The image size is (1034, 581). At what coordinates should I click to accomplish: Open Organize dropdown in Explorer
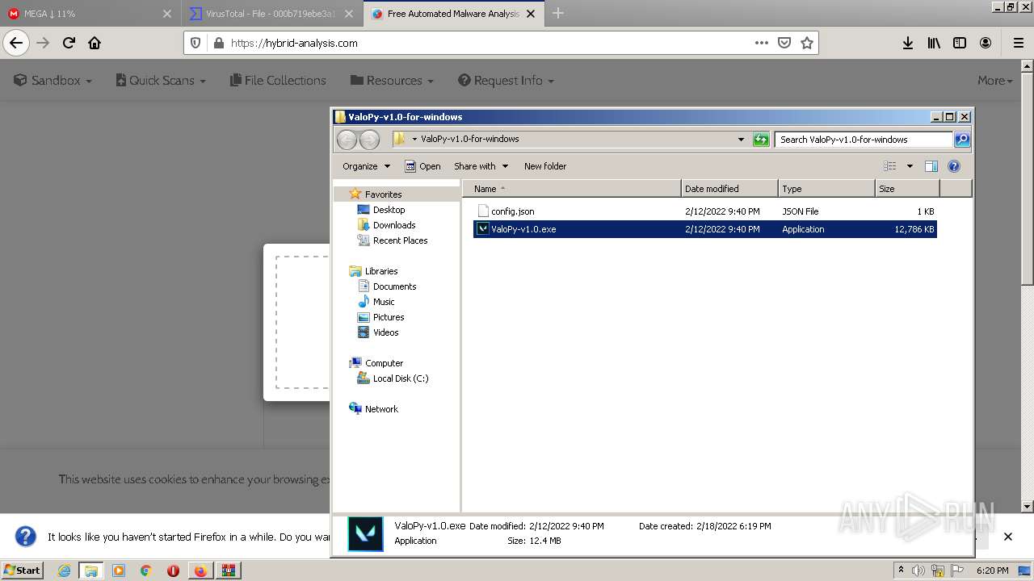[x=366, y=166]
